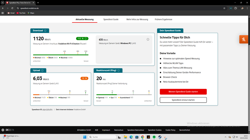This screenshot has height=140, width=250.
Task: Open Spotify from taskbar
Action: click(x=154, y=137)
